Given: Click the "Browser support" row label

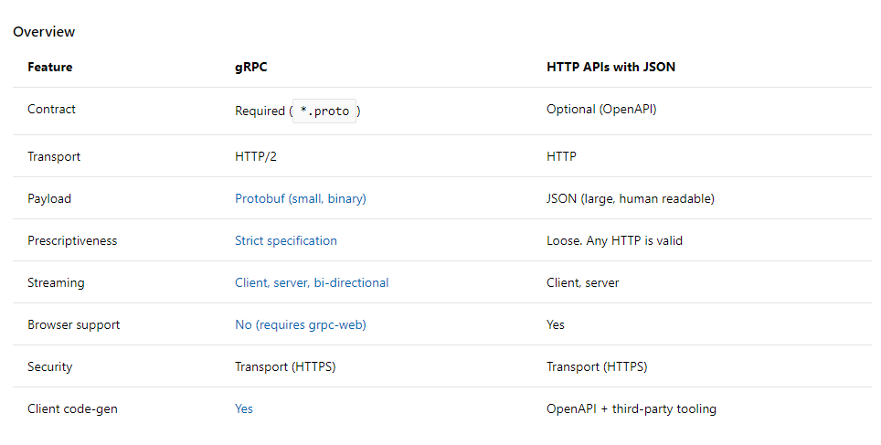Looking at the screenshot, I should click(73, 324).
